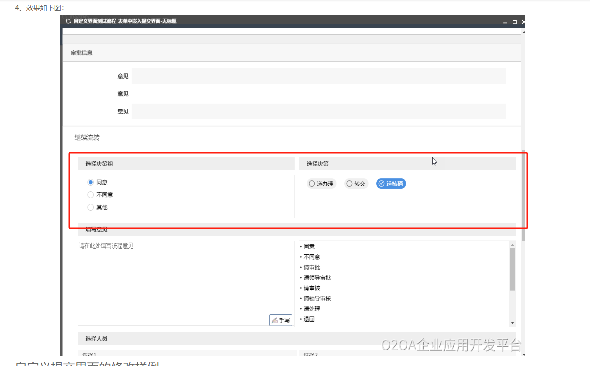The height and width of the screenshot is (366, 590).
Task: Pick quick opinion 请审批
Action: click(312, 267)
